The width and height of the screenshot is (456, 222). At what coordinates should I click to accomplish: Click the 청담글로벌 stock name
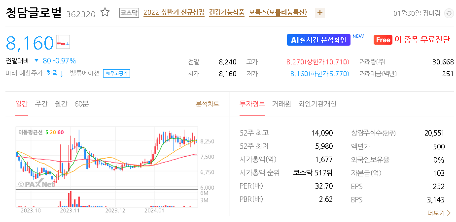click(34, 13)
